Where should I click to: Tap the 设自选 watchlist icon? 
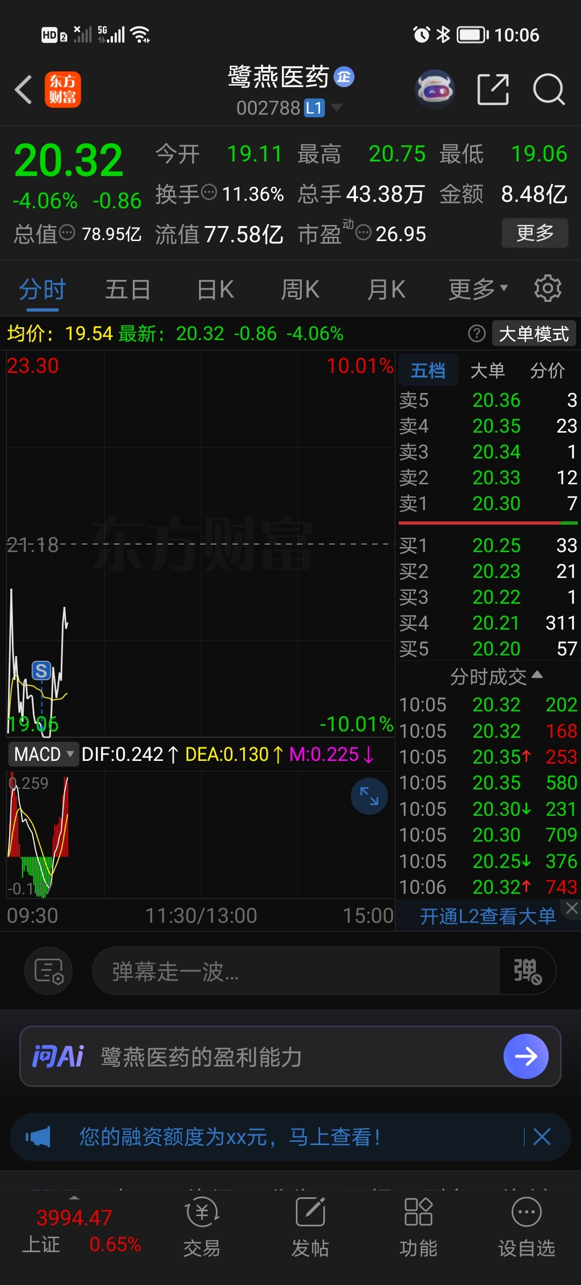526,1228
